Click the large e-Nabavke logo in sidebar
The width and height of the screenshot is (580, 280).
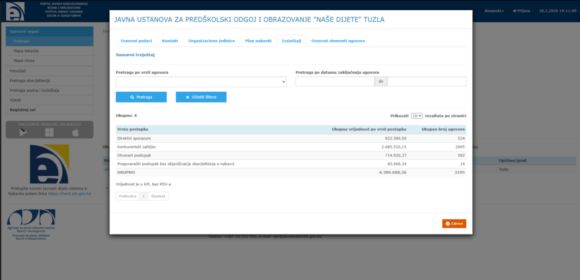point(49,164)
